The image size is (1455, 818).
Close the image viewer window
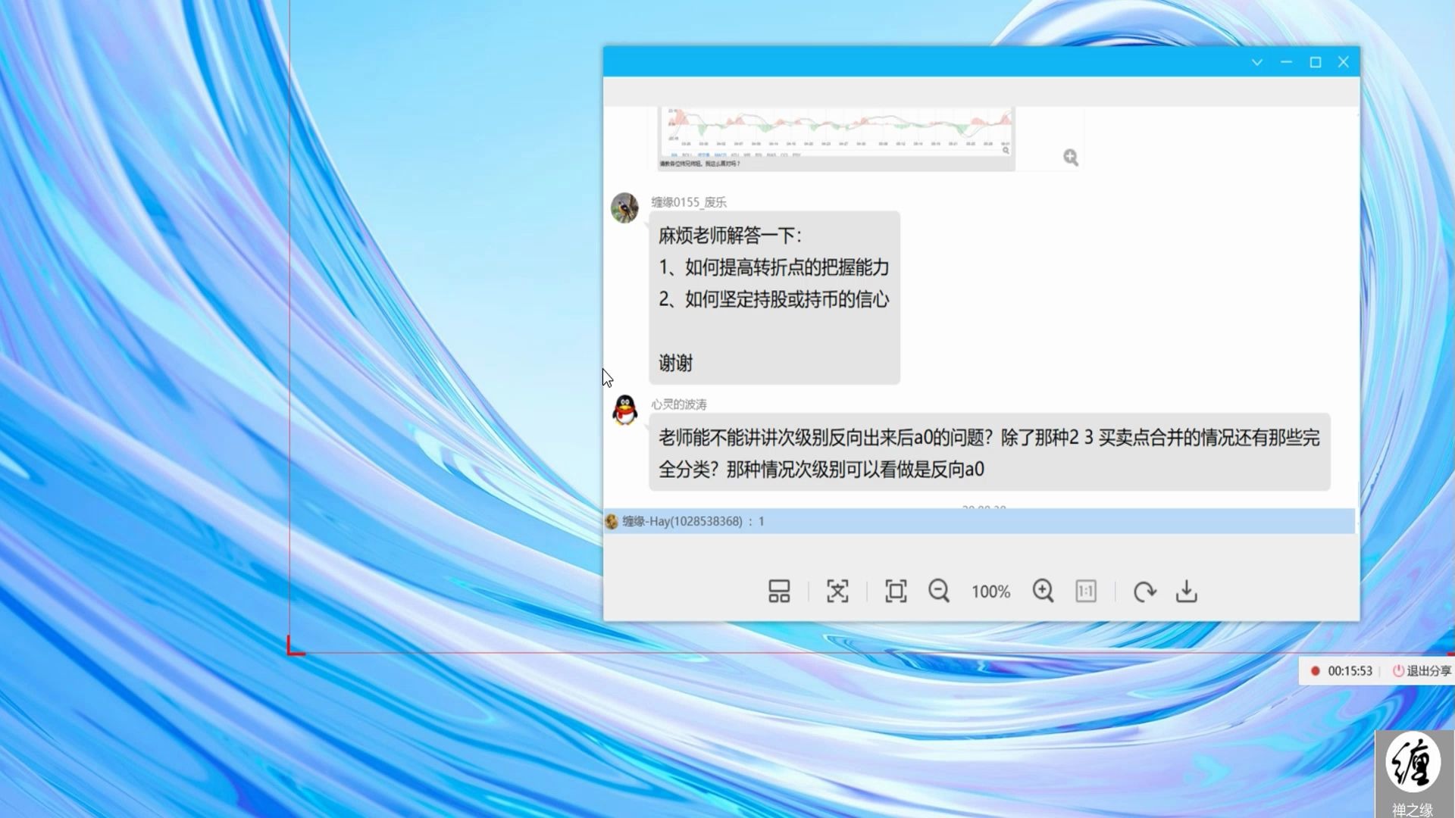coord(1344,62)
